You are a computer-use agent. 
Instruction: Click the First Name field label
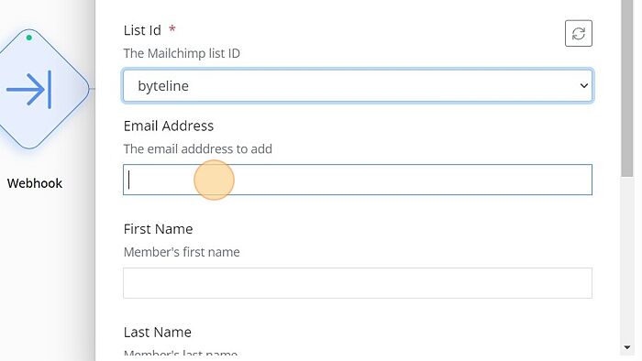(x=158, y=229)
